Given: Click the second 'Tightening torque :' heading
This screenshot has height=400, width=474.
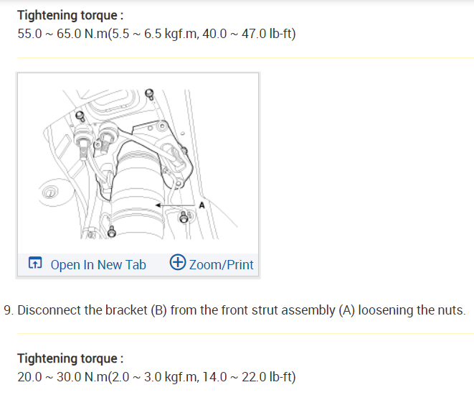Looking at the screenshot, I should click(x=70, y=358).
